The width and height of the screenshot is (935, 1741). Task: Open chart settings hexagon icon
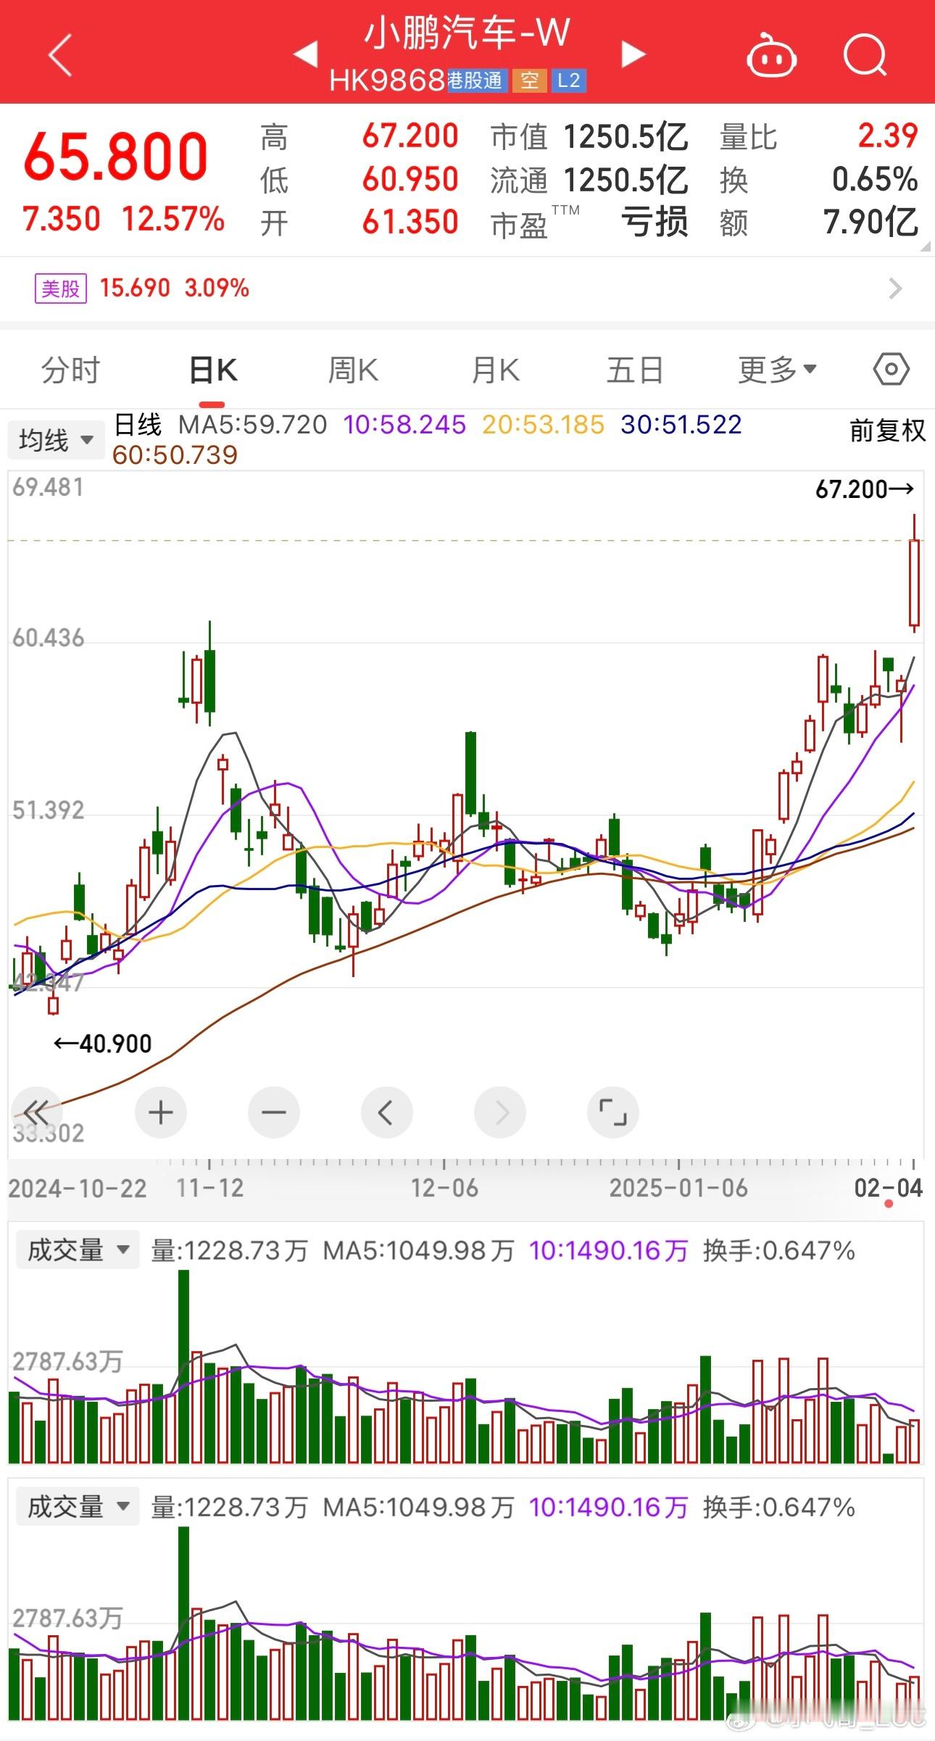(891, 370)
